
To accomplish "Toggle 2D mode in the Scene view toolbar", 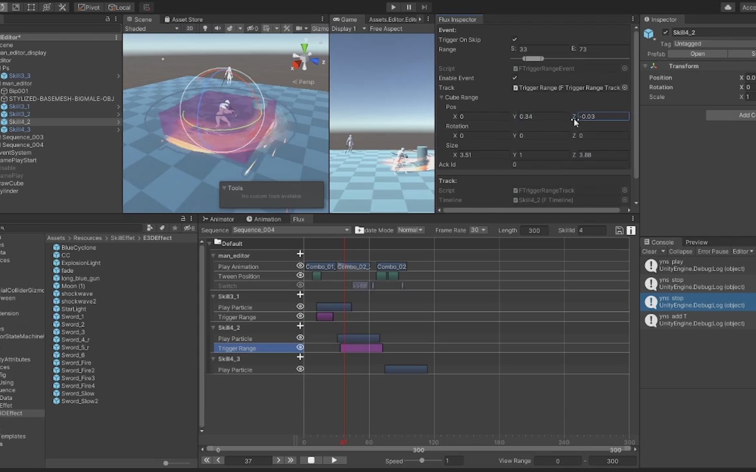I will [x=189, y=28].
